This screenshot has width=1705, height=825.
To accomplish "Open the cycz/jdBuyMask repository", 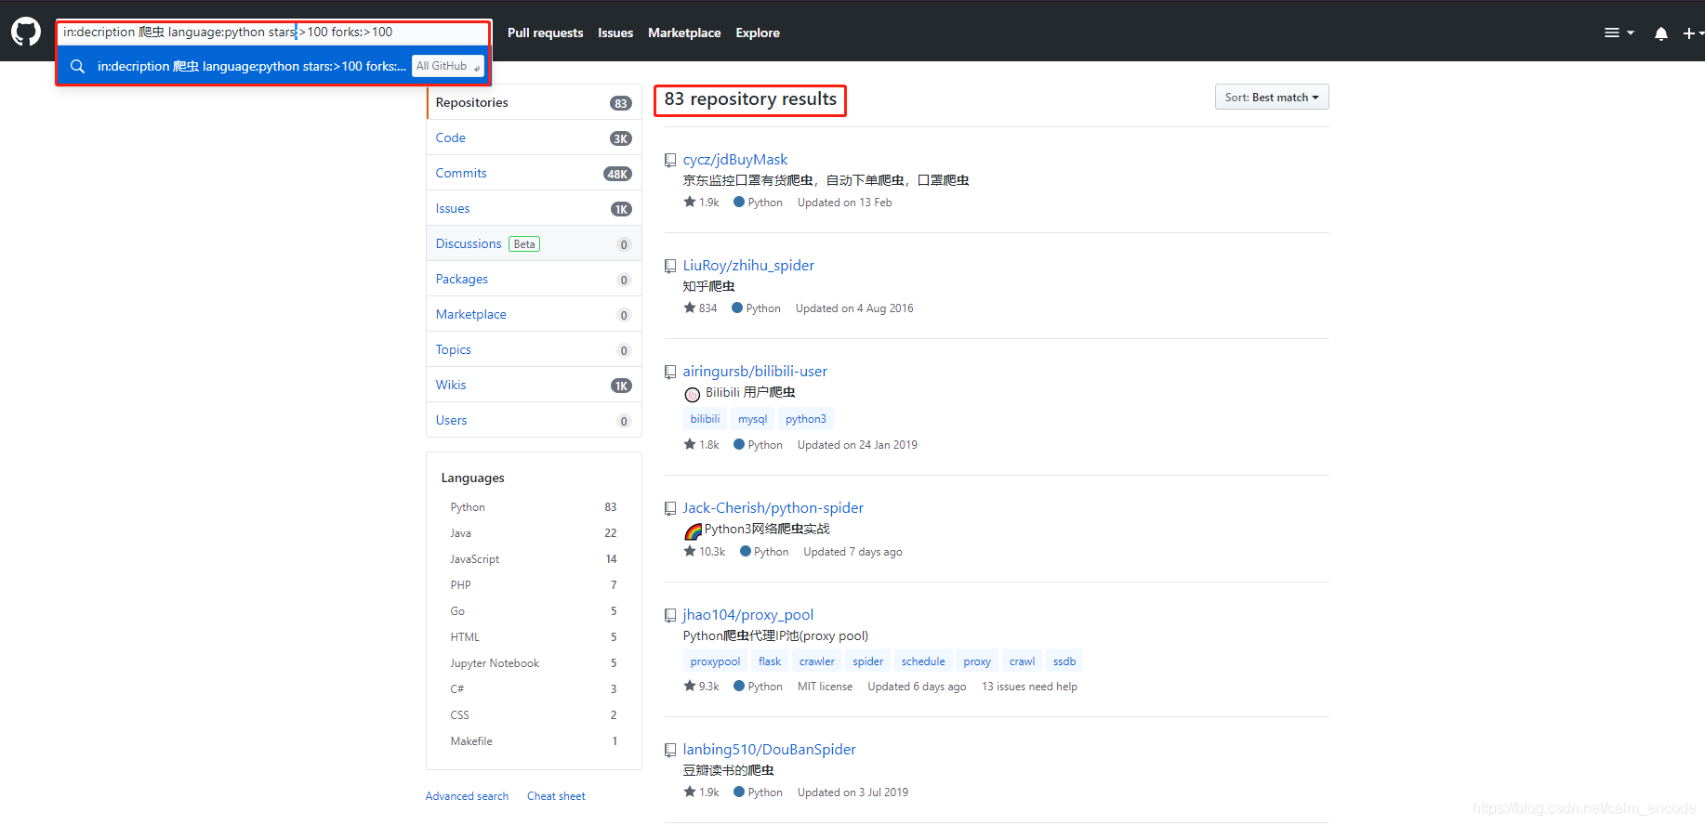I will click(x=734, y=160).
